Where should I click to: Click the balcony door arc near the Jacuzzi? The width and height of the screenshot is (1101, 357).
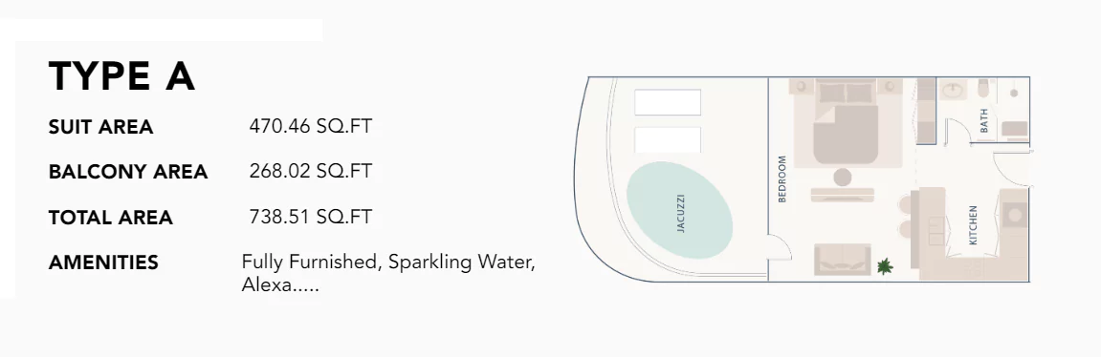(x=778, y=247)
